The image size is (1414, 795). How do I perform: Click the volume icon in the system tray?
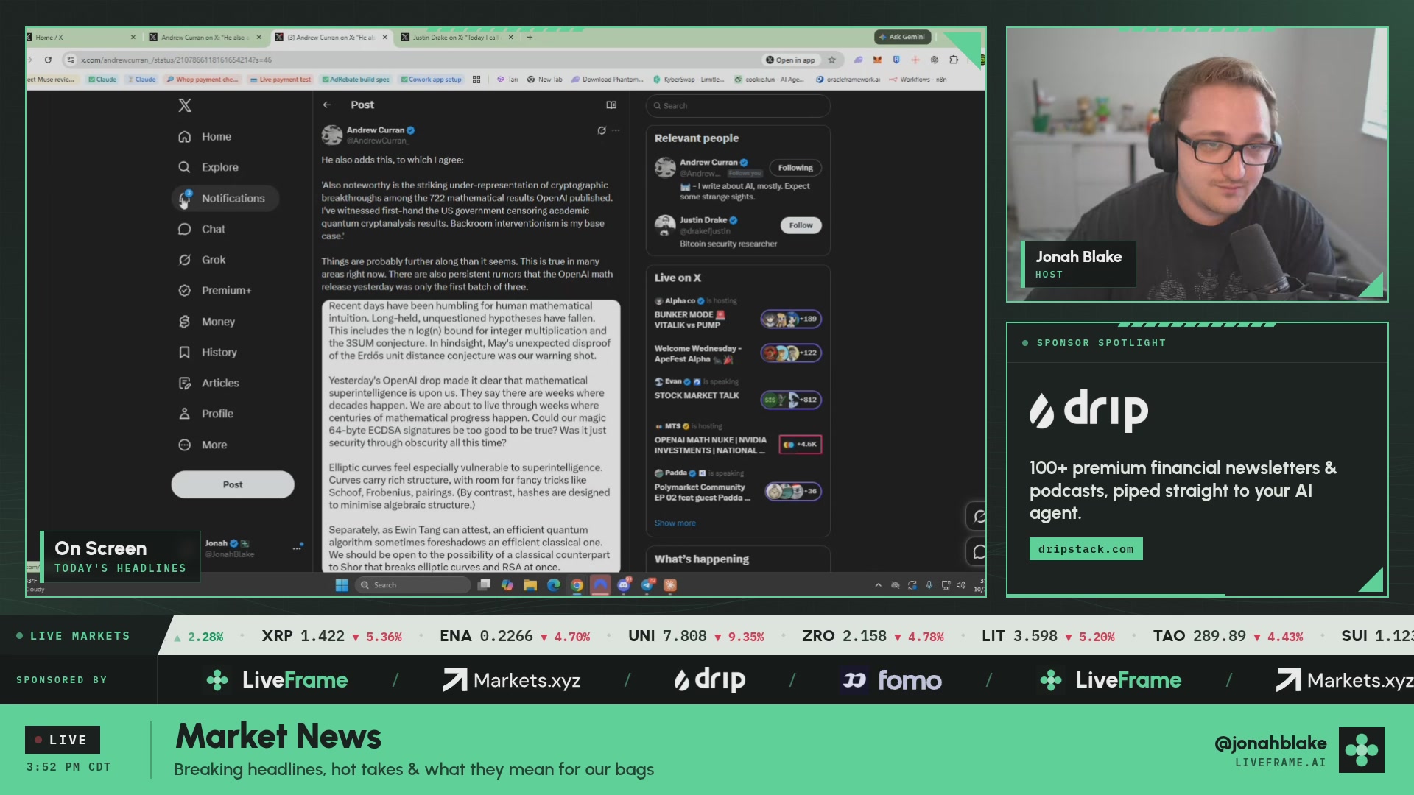[961, 585]
